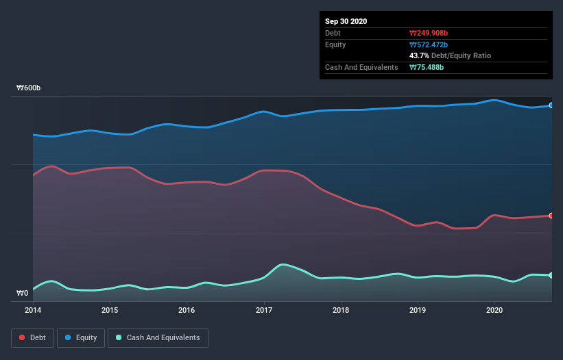Click the 2019 x-axis label

pos(418,310)
